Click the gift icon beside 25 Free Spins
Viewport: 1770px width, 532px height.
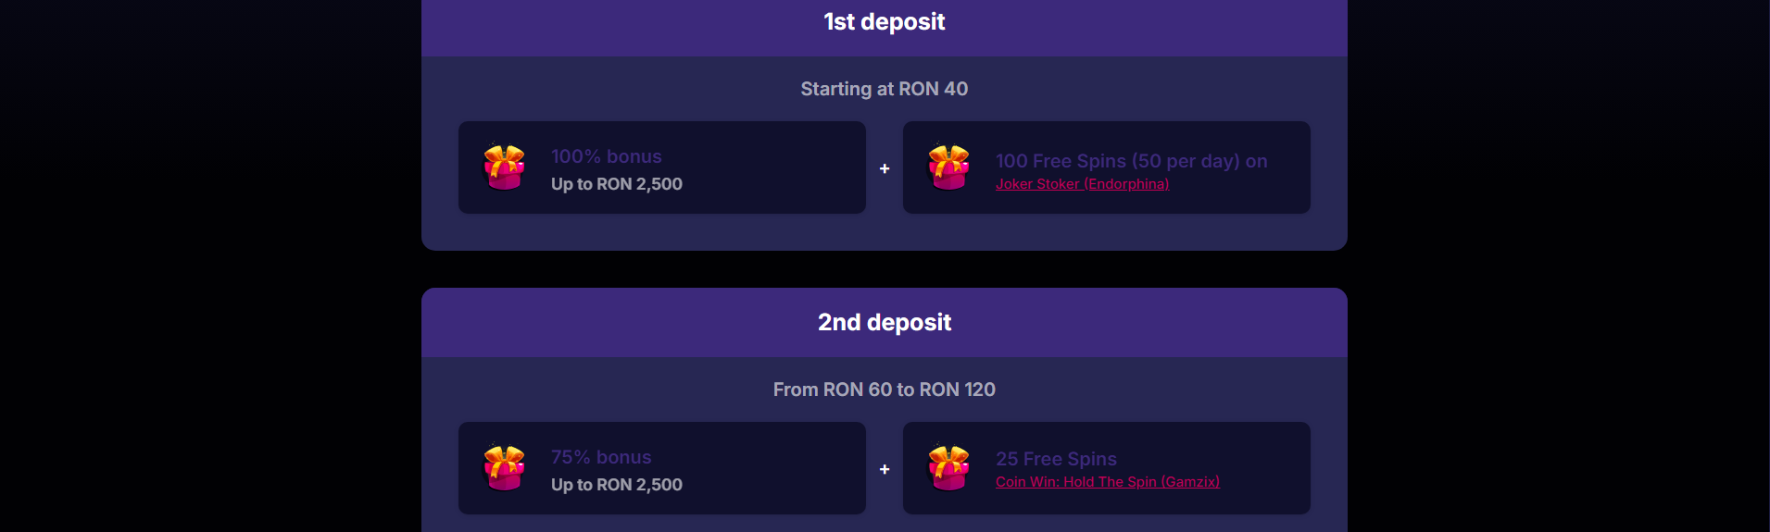949,468
